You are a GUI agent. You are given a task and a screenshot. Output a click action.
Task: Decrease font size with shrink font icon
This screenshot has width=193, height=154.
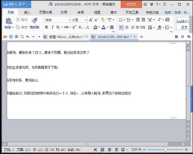coord(96,20)
